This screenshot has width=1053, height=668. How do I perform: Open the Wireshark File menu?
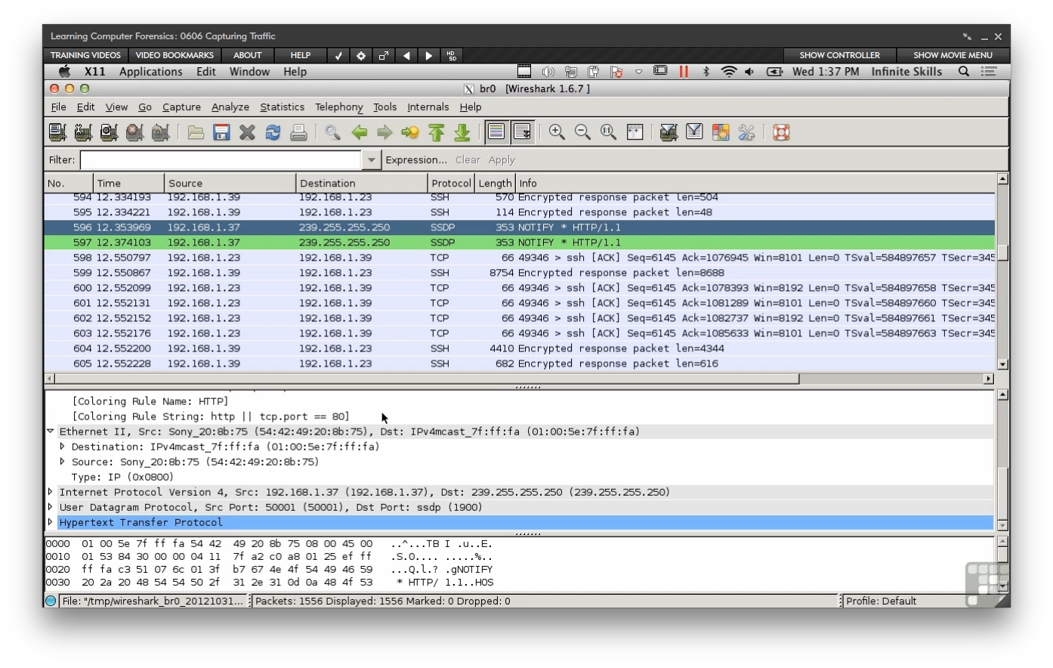[x=58, y=107]
